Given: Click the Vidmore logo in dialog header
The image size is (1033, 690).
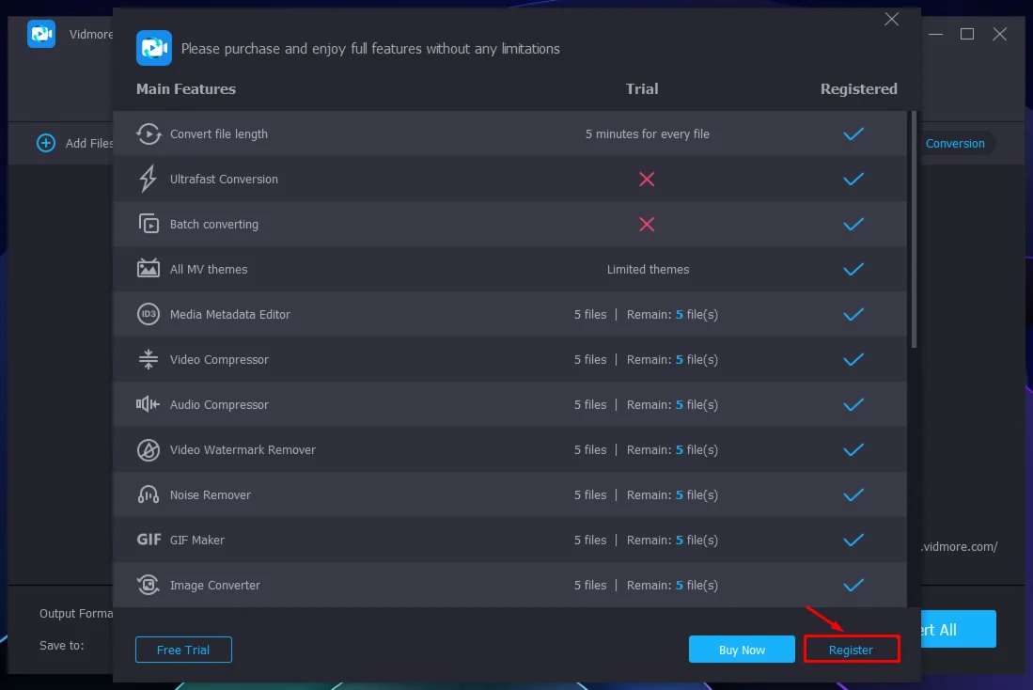Looking at the screenshot, I should point(154,48).
